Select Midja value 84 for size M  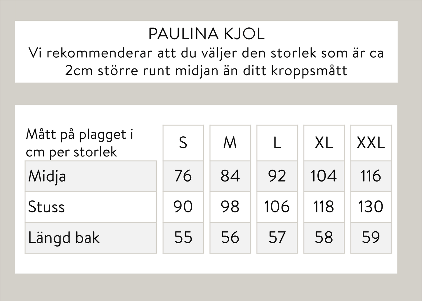[230, 176]
